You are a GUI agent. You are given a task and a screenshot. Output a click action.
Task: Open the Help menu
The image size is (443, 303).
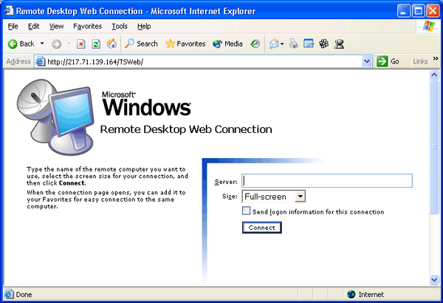point(144,27)
